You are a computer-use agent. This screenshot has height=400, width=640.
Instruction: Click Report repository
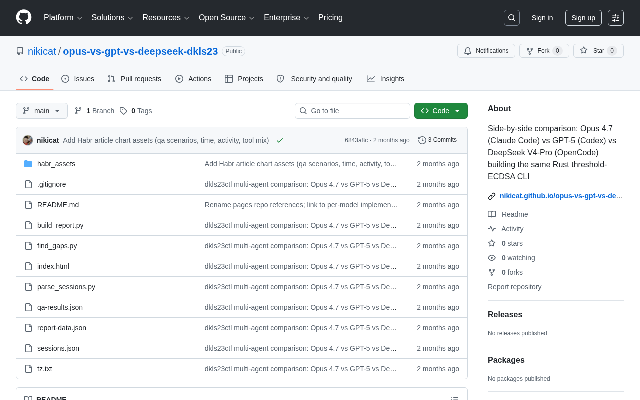[x=514, y=287]
